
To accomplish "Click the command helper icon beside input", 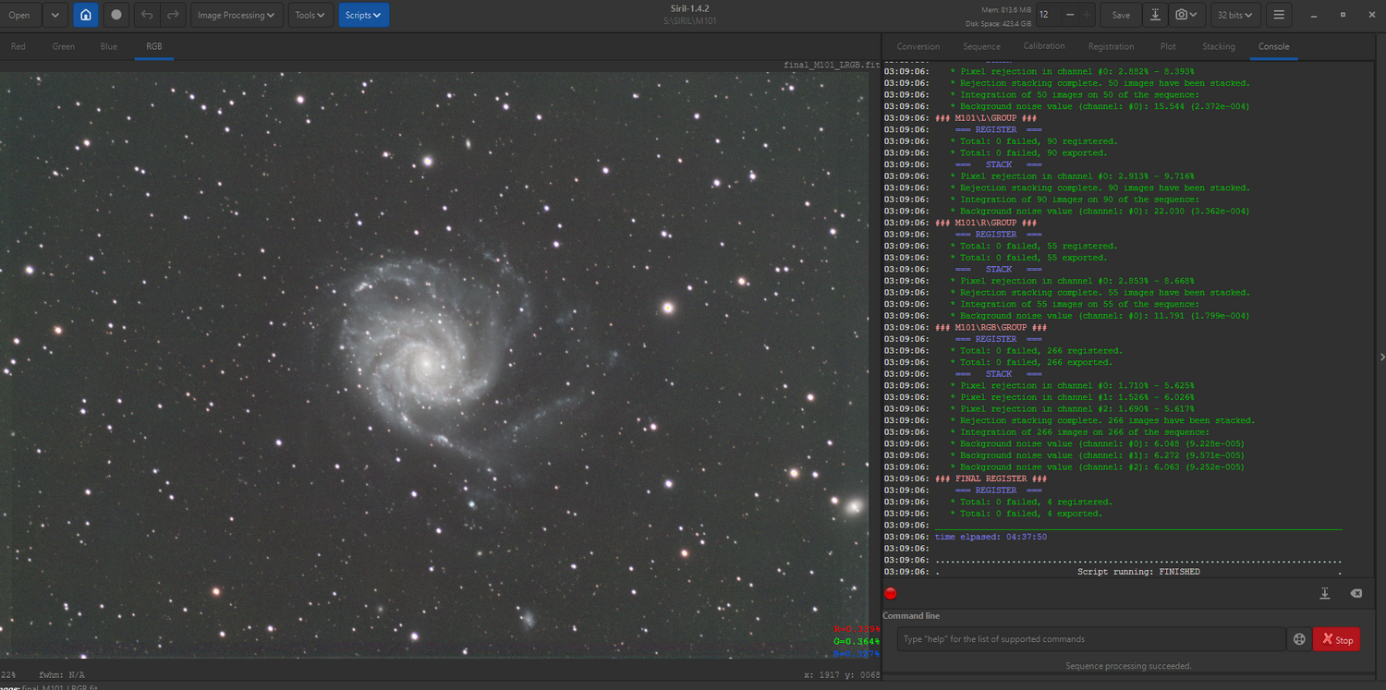I will (1299, 639).
